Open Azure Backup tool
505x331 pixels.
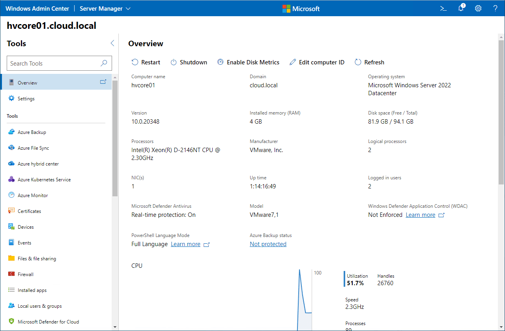(32, 132)
